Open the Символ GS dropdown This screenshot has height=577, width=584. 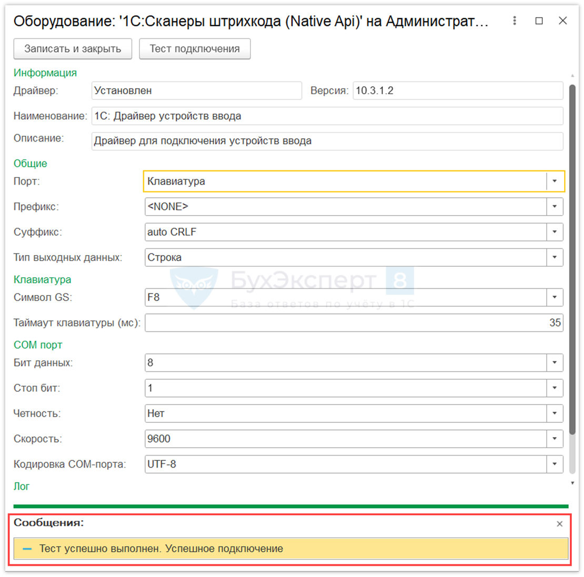555,297
